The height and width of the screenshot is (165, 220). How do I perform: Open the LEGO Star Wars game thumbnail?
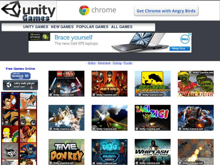[66, 84]
